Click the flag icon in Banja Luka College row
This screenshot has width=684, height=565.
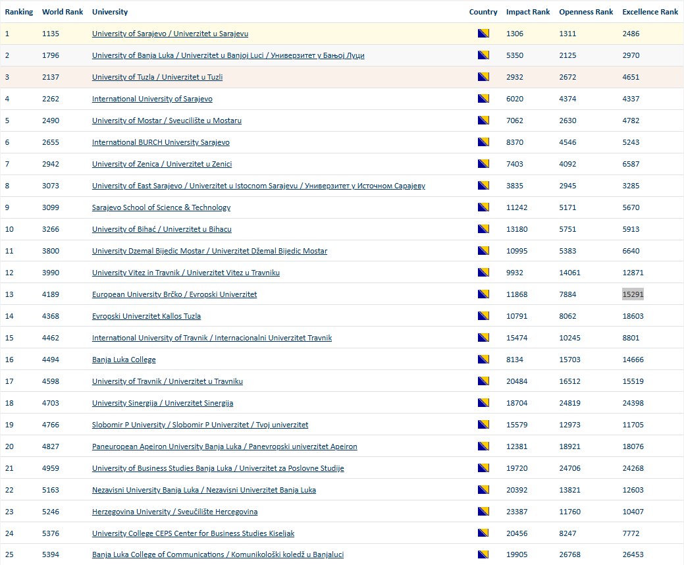point(483,359)
